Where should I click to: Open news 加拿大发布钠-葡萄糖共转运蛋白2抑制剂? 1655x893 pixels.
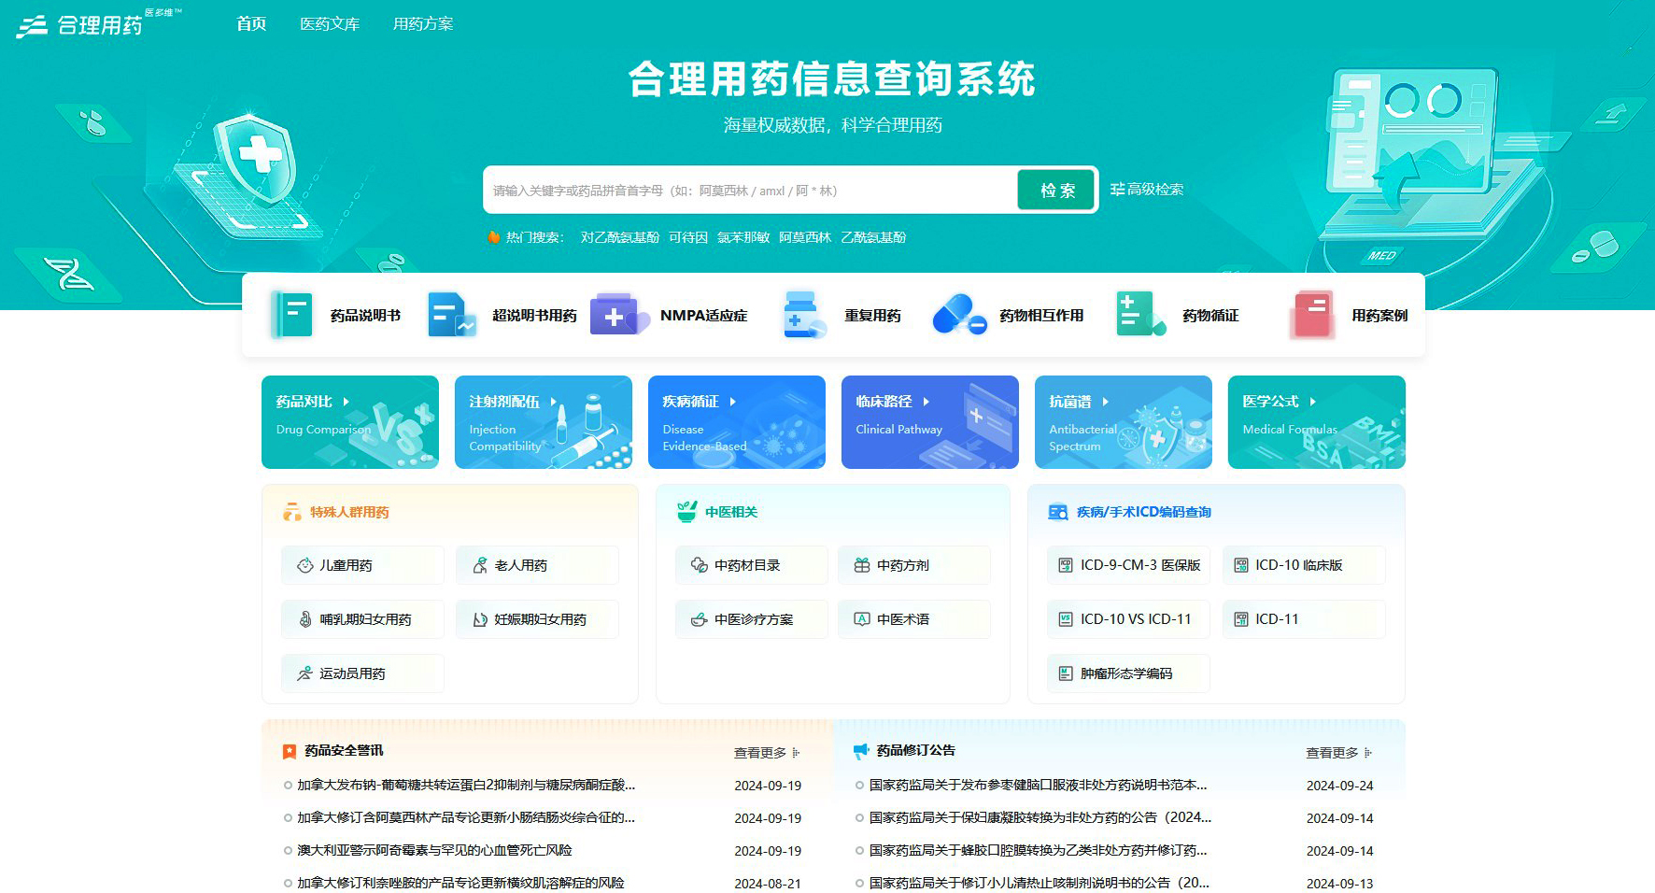click(x=466, y=785)
